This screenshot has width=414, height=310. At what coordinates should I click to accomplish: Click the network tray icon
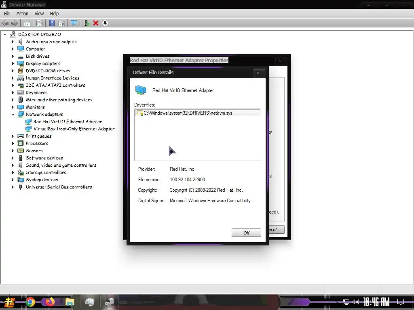point(346,302)
